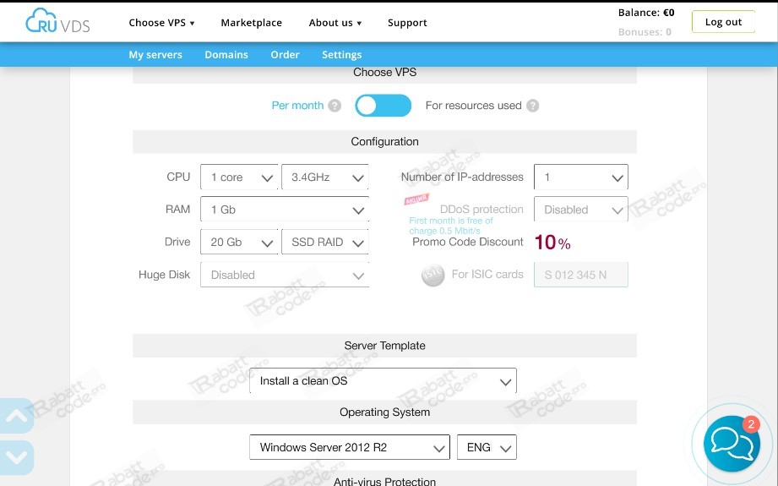The width and height of the screenshot is (778, 486).
Task: Open the live chat bubble icon
Action: tap(732, 443)
